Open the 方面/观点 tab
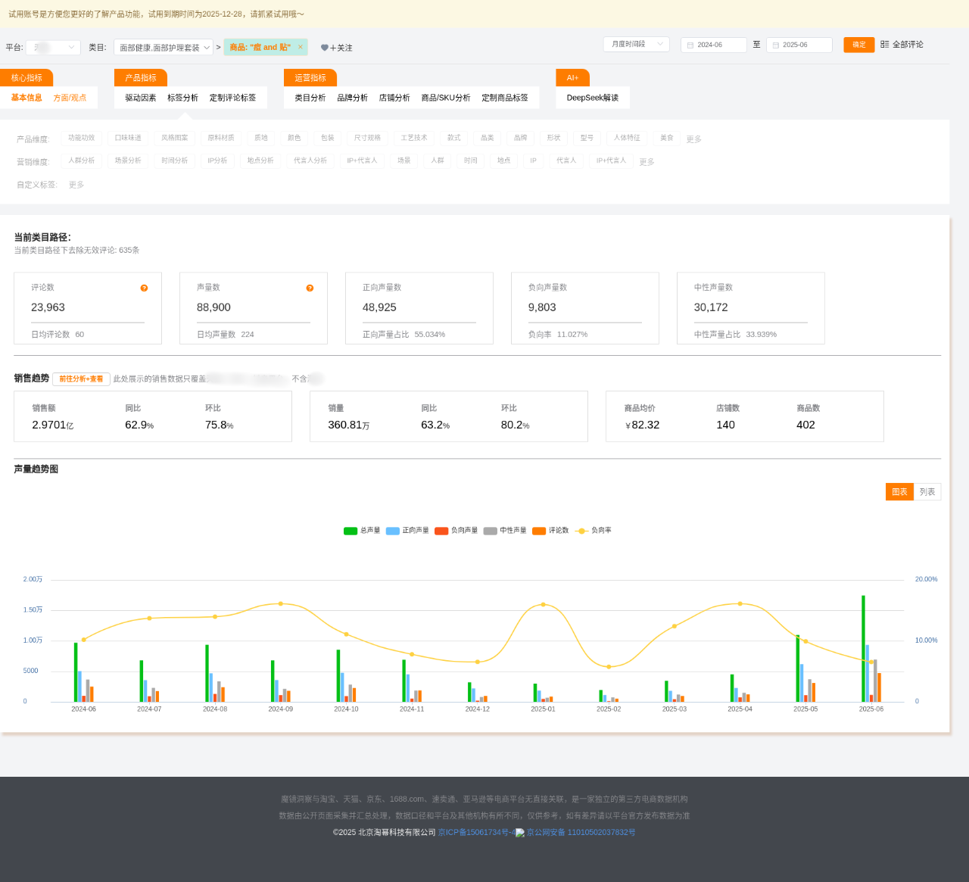 pos(70,98)
